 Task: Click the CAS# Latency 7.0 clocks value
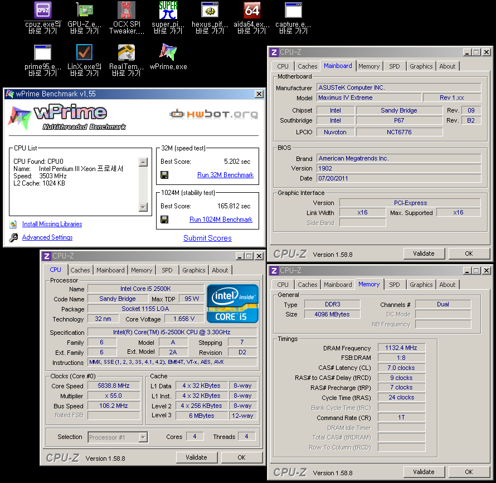click(401, 368)
